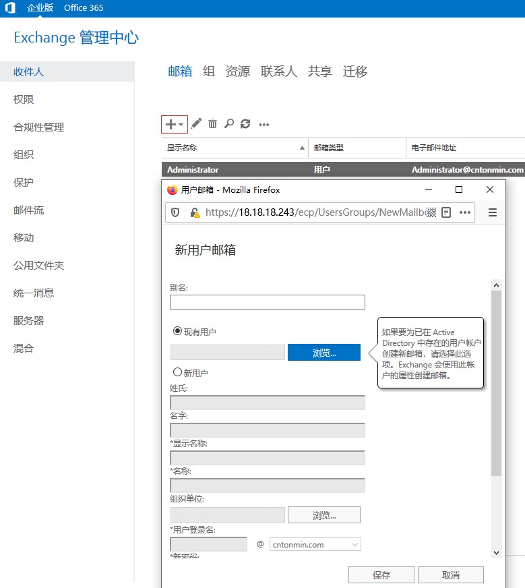Image resolution: width=525 pixels, height=588 pixels.
Task: Sort by 显示名称 column header
Action: pos(235,148)
